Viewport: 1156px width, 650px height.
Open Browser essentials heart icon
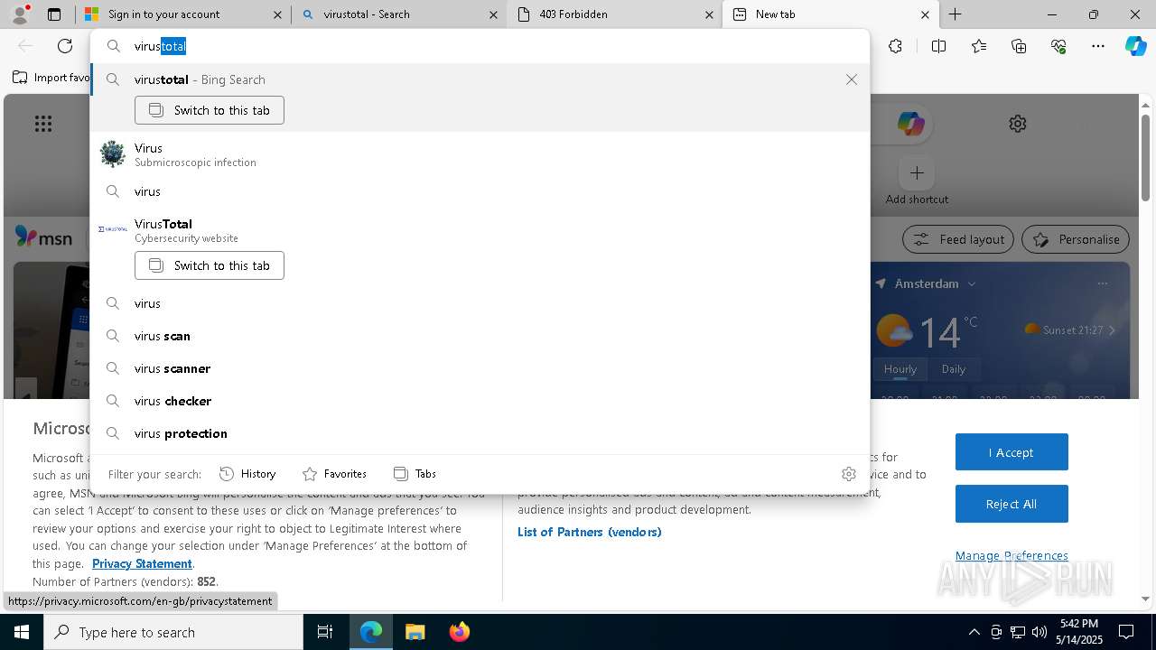coord(1058,46)
